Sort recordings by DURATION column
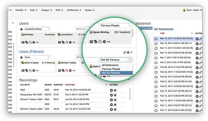This screenshot has height=121, width=208. (x=58, y=85)
